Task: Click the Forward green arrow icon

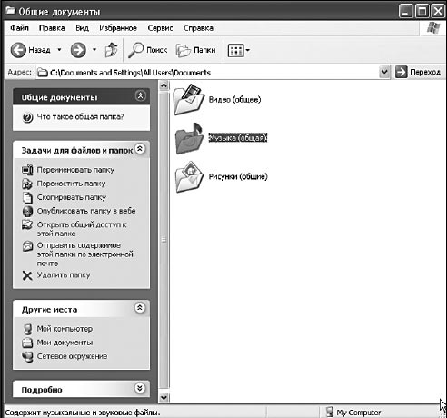Action: [x=78, y=50]
